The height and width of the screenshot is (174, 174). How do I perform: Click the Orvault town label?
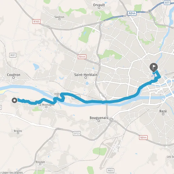point(99,5)
